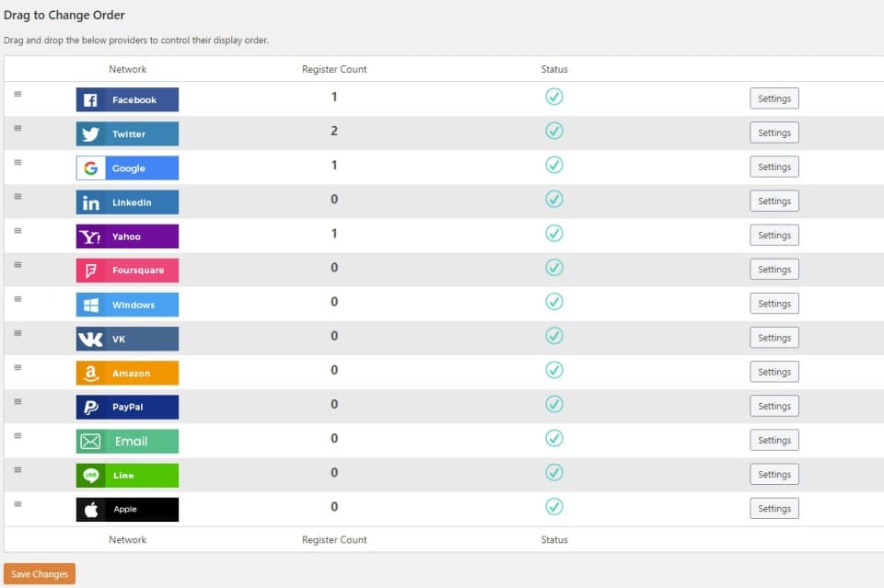
Task: Toggle Email status checkmark
Action: 554,438
